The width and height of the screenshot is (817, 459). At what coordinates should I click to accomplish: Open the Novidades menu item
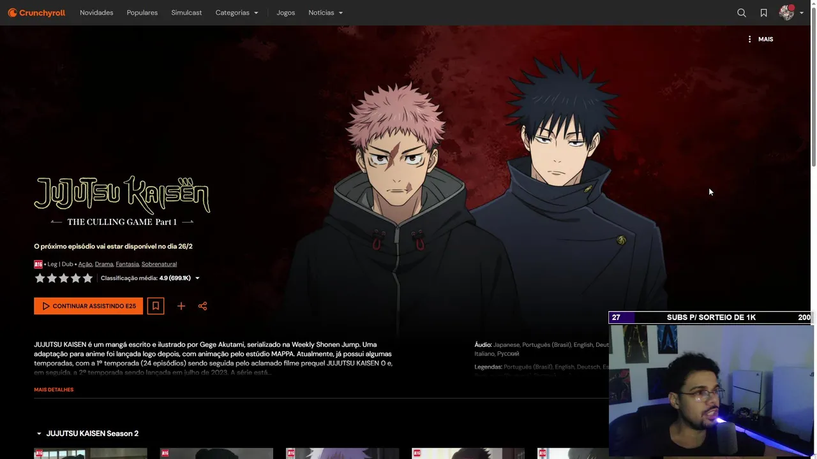pyautogui.click(x=96, y=13)
